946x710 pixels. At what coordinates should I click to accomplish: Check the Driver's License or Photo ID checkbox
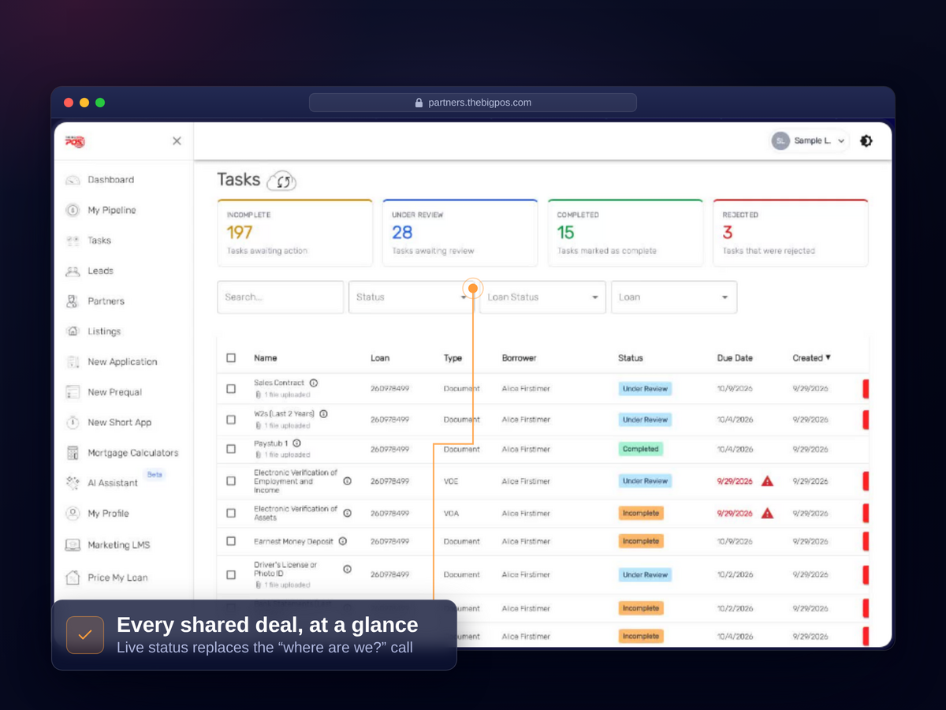tap(231, 575)
